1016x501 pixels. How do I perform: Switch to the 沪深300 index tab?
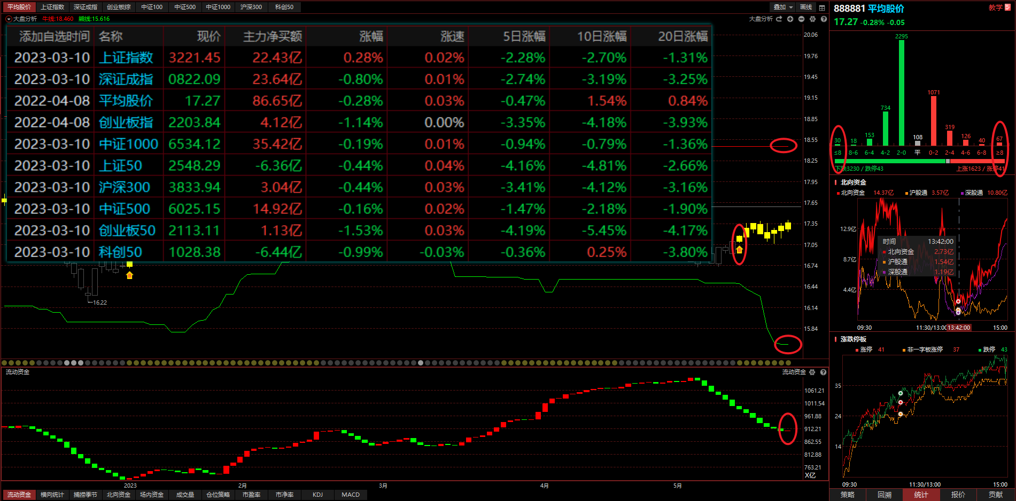251,7
